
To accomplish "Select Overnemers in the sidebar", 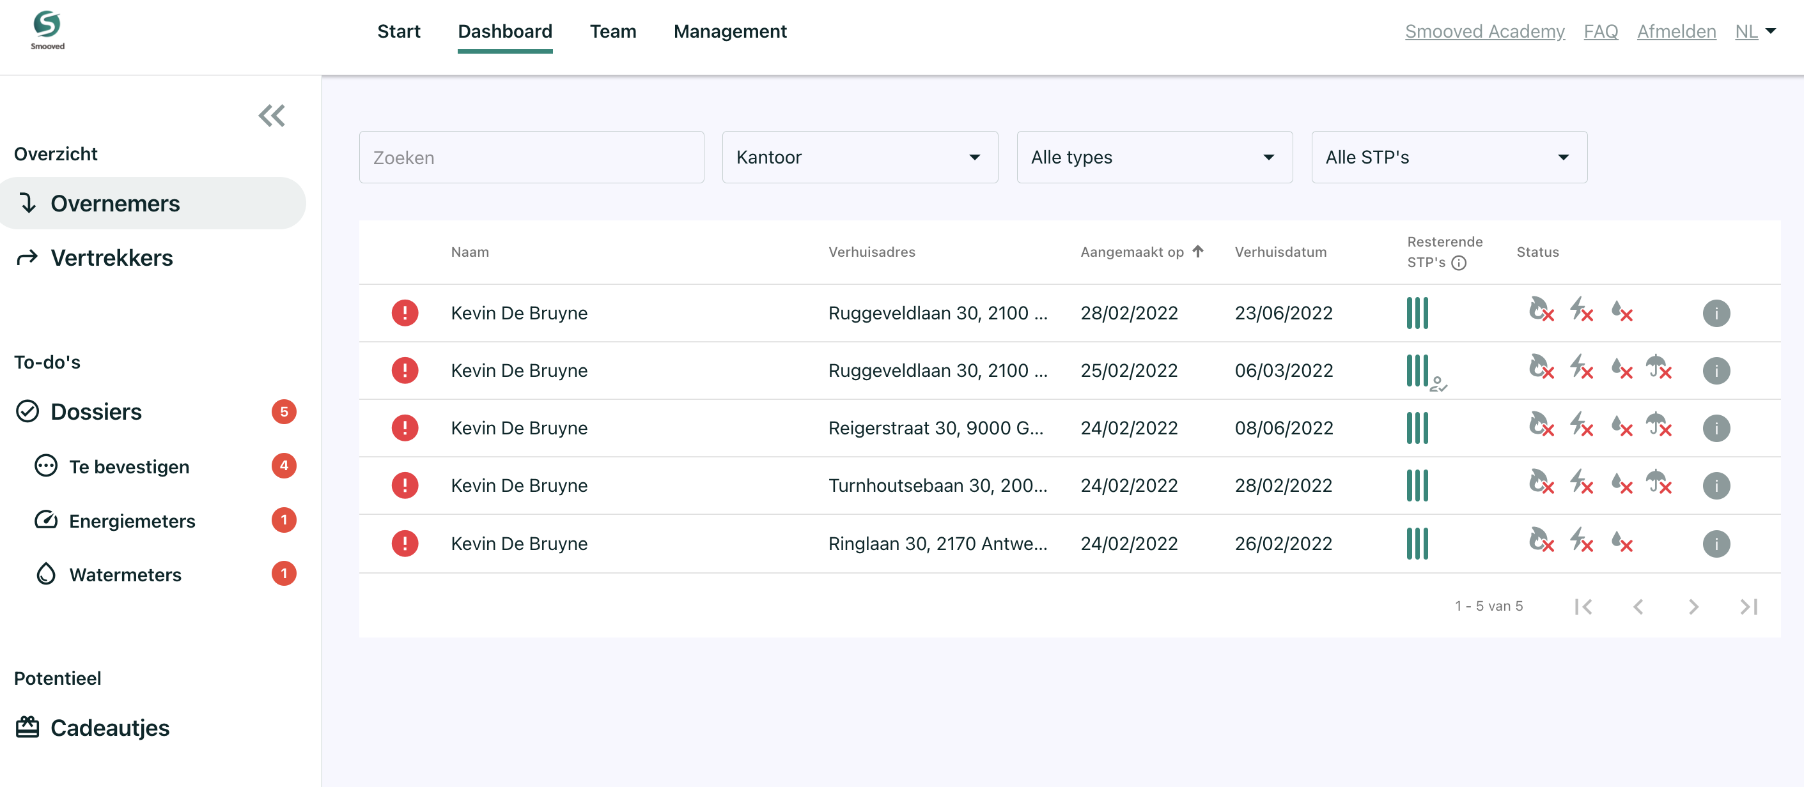I will (153, 204).
